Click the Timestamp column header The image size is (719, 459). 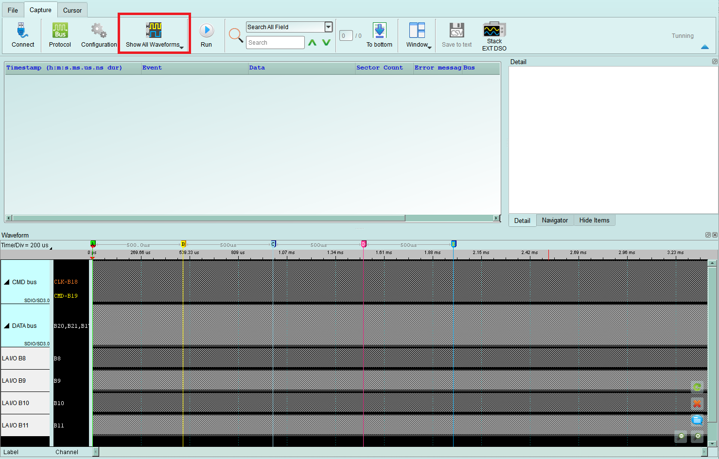point(73,68)
